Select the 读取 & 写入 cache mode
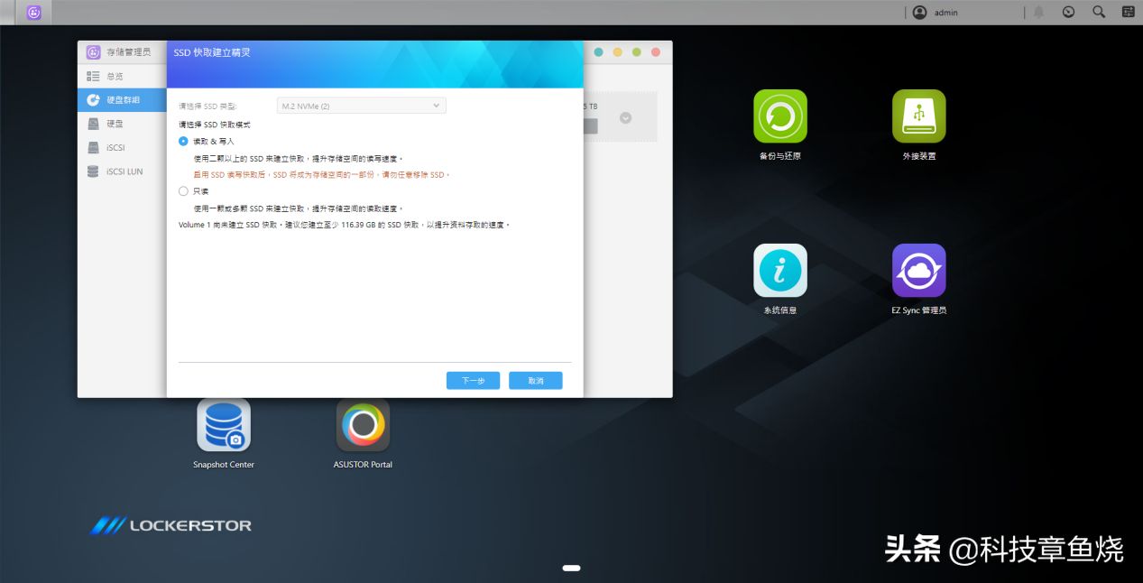This screenshot has height=583, width=1143. click(x=184, y=142)
